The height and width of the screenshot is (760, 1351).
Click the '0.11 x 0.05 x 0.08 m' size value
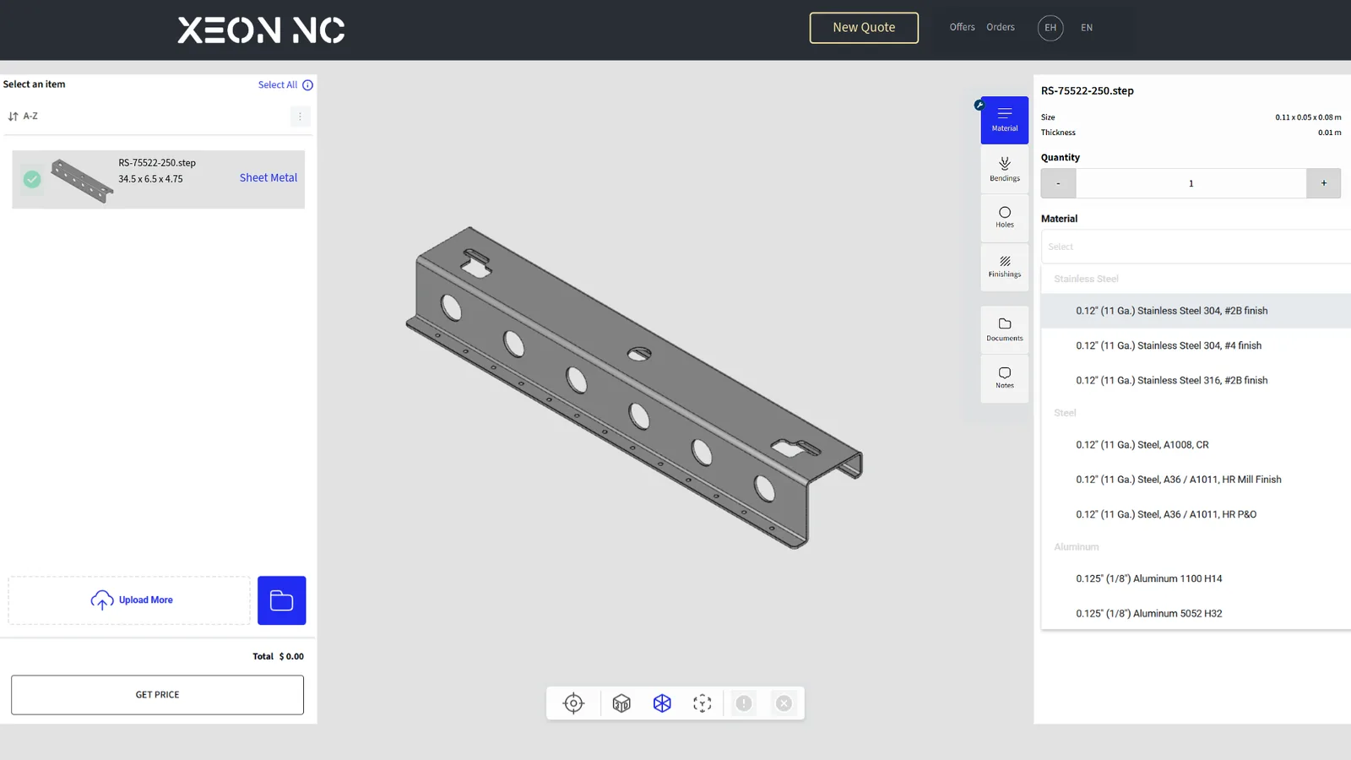click(1308, 117)
